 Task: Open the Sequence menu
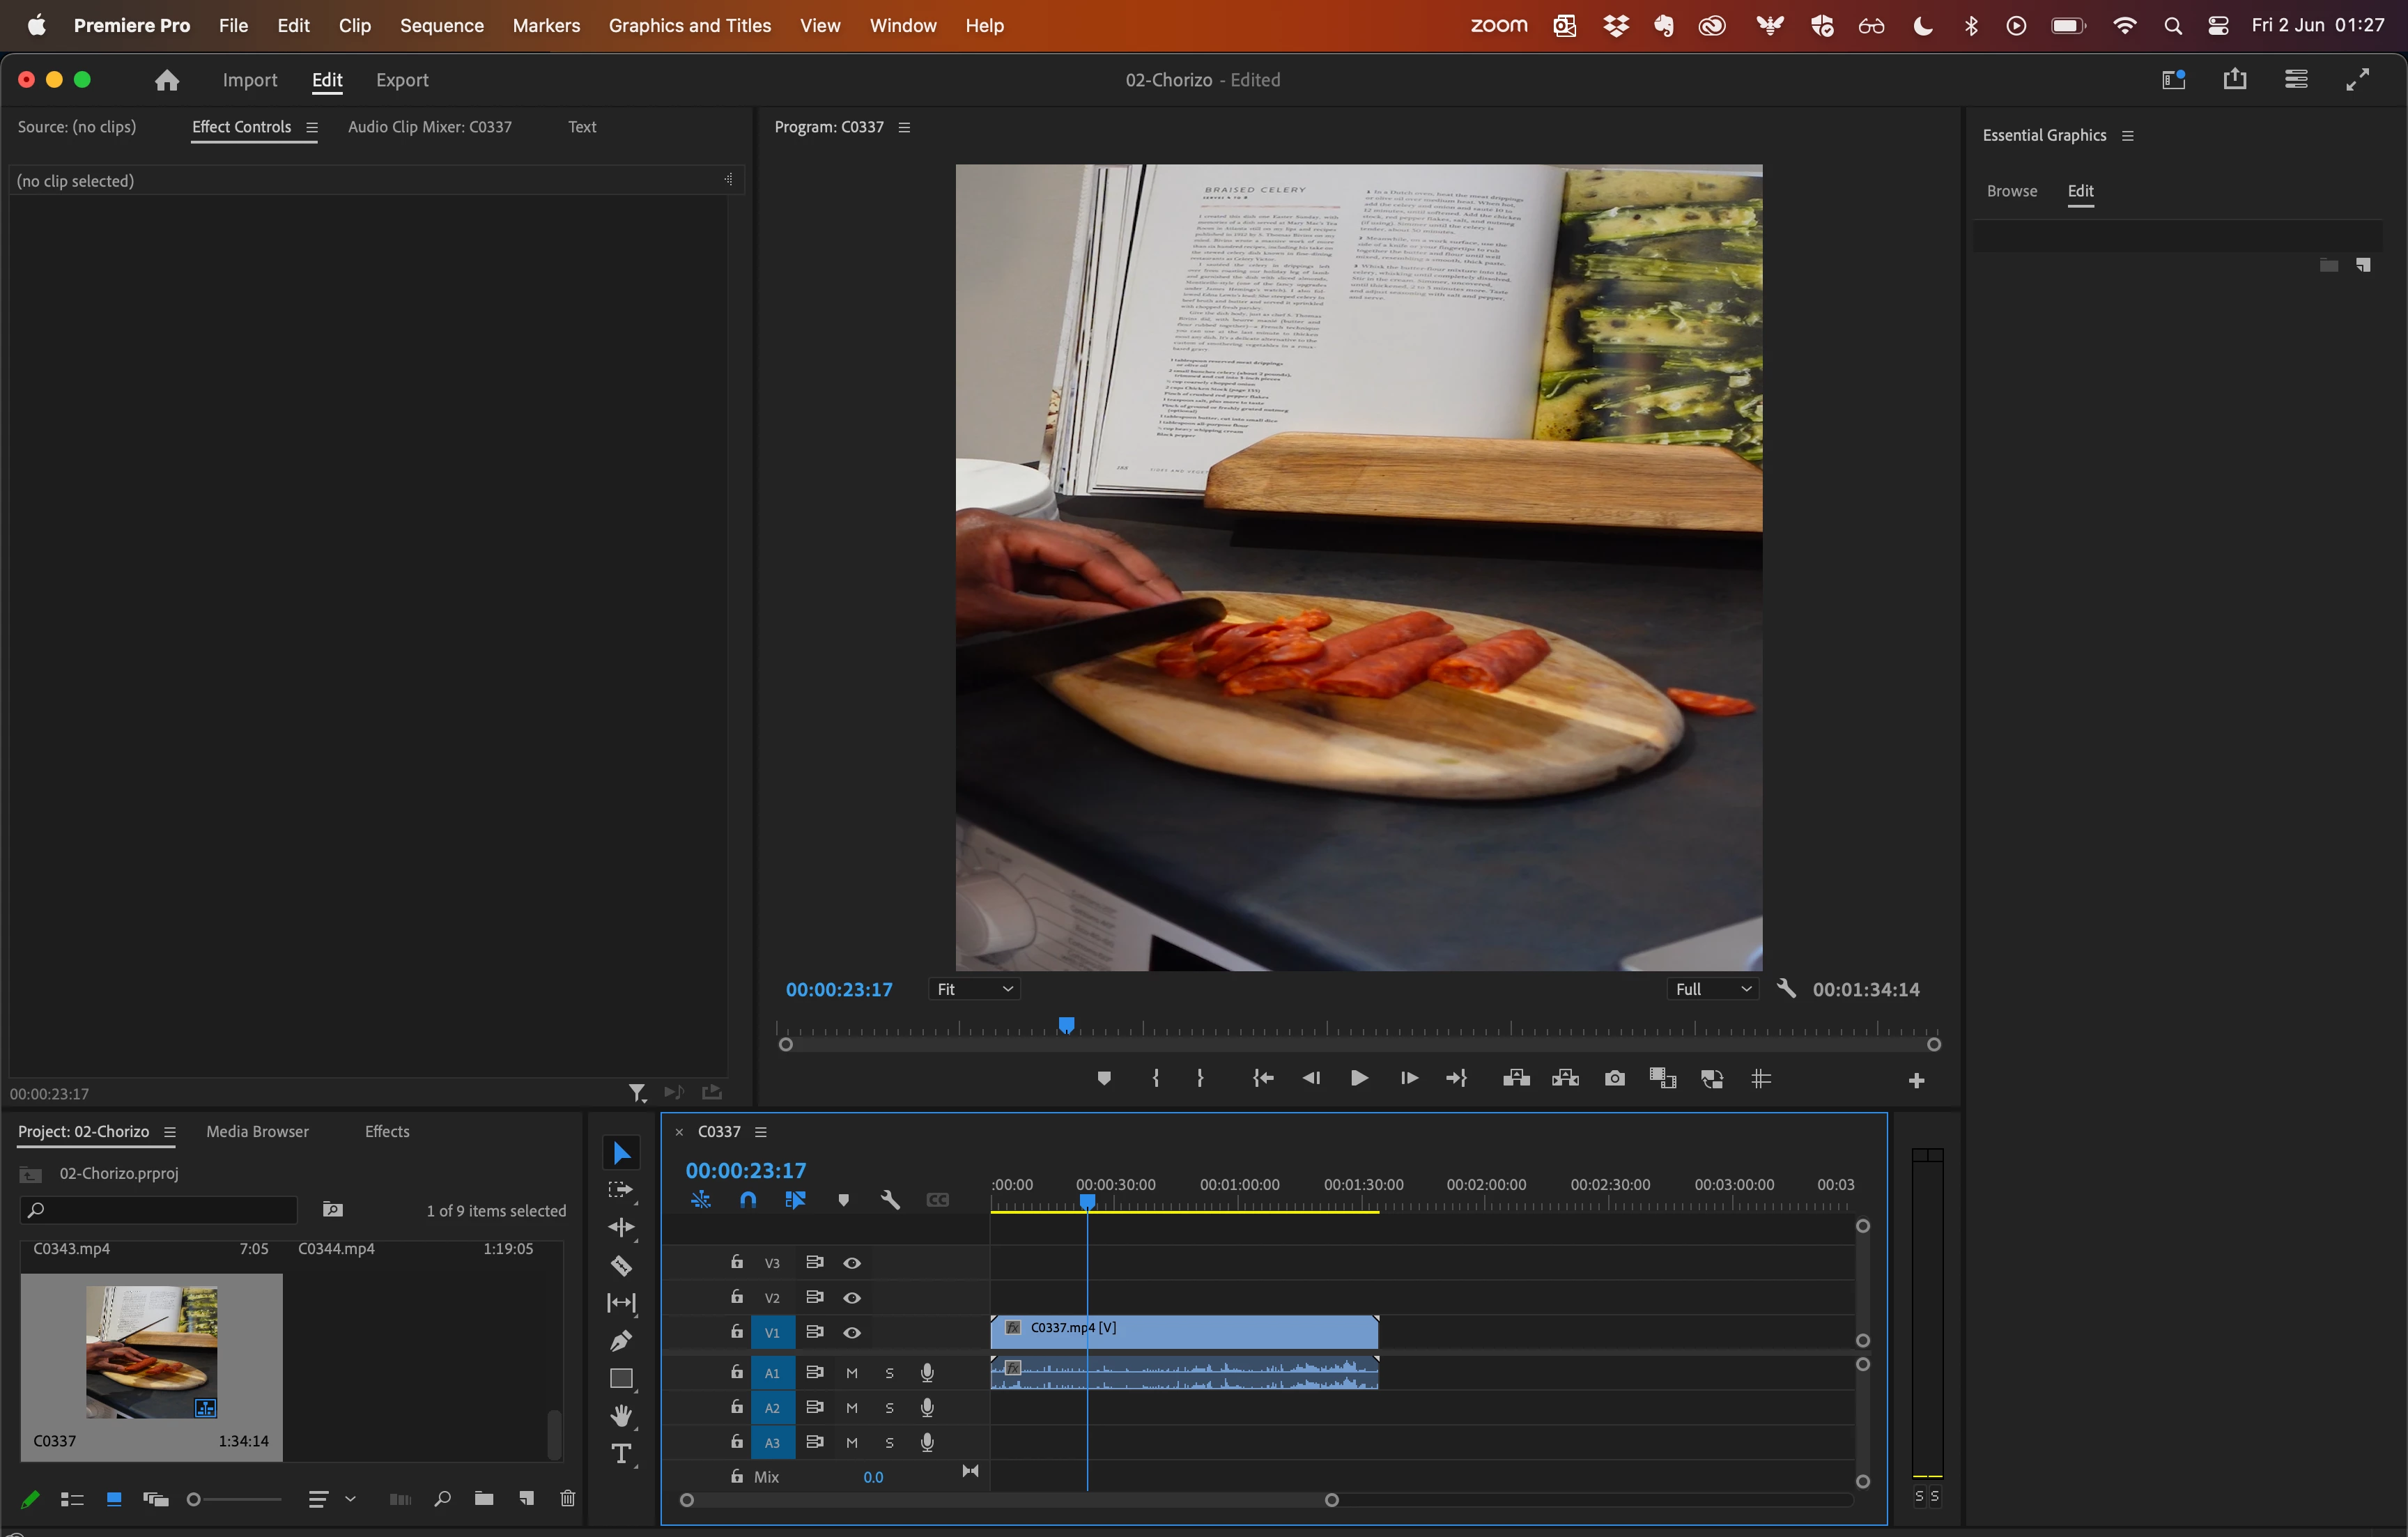pyautogui.click(x=441, y=25)
